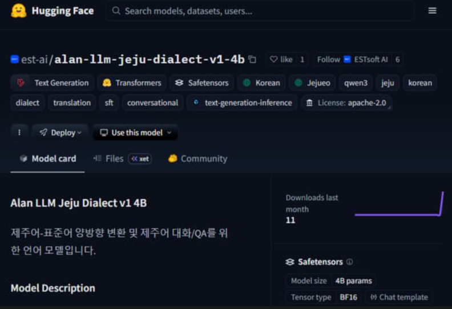Click the License apache-2.0 tag
This screenshot has height=309, width=452.
point(346,103)
